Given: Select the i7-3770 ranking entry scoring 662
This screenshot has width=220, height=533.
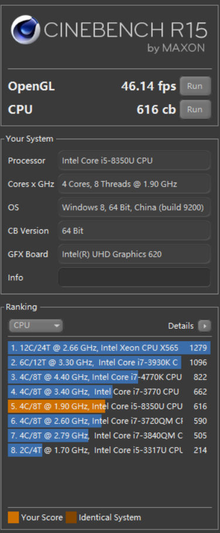Looking at the screenshot, I should (109, 391).
